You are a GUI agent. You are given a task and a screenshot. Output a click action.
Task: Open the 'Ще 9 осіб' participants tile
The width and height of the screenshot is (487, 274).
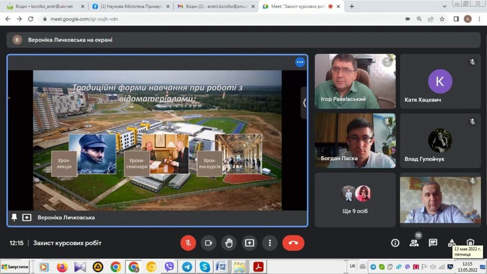tap(355, 199)
